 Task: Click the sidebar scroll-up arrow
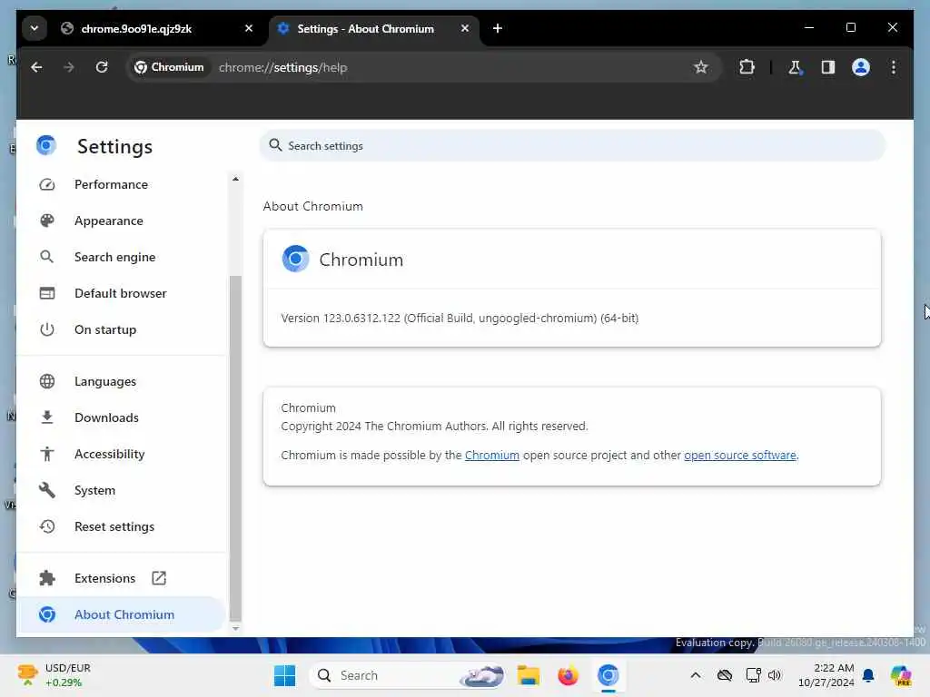tap(235, 179)
